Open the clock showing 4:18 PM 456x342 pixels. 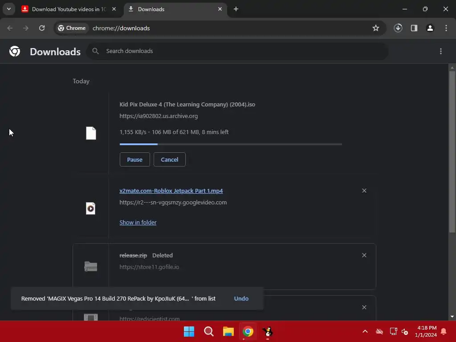(x=426, y=331)
